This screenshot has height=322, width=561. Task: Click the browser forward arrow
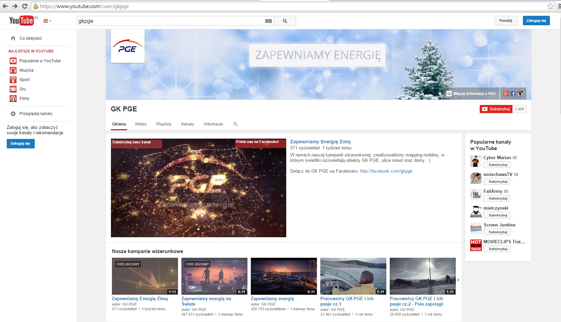point(15,6)
